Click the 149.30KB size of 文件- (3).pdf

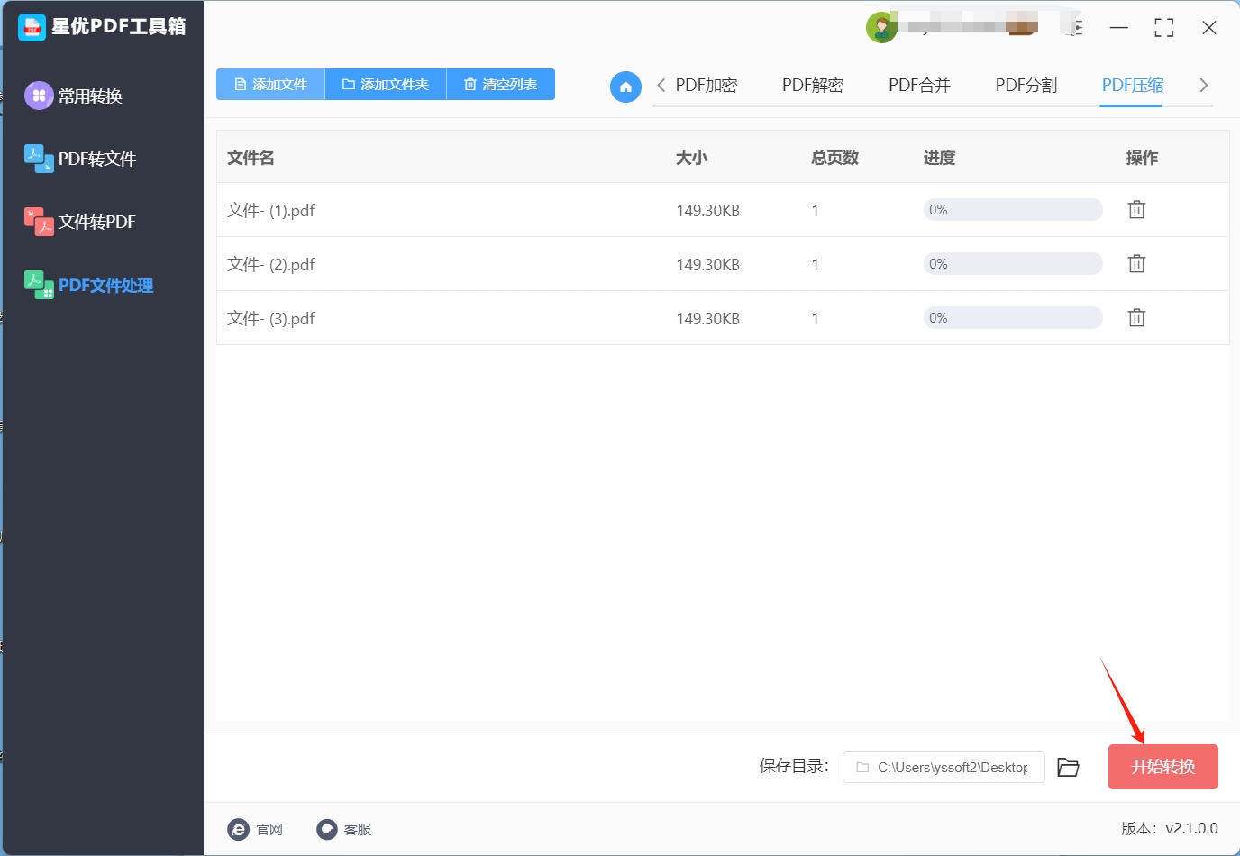coord(708,319)
